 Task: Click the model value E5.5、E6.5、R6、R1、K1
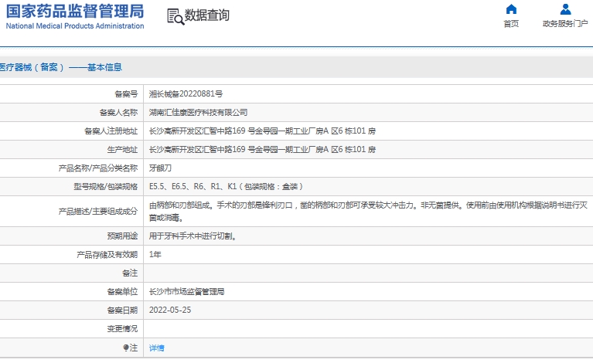[193, 186]
